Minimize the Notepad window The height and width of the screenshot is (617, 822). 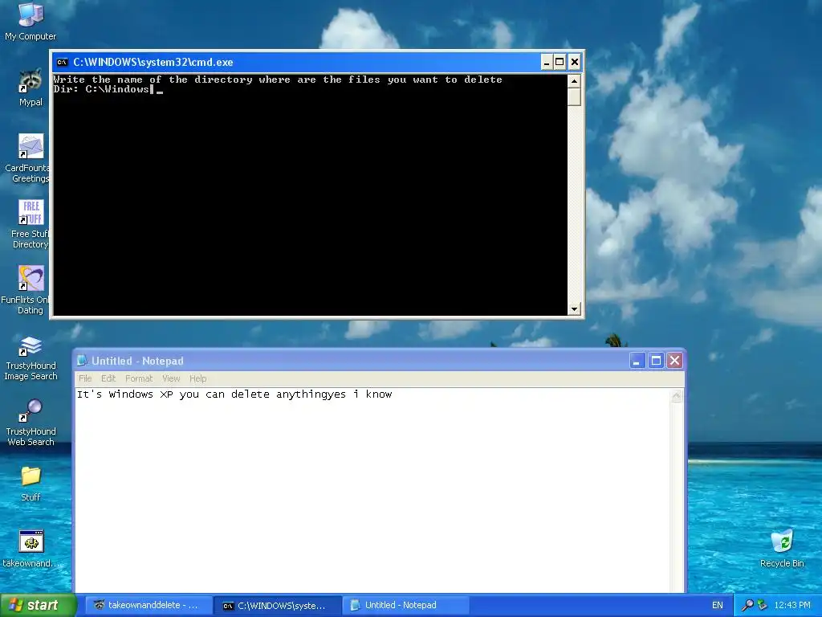tap(637, 361)
